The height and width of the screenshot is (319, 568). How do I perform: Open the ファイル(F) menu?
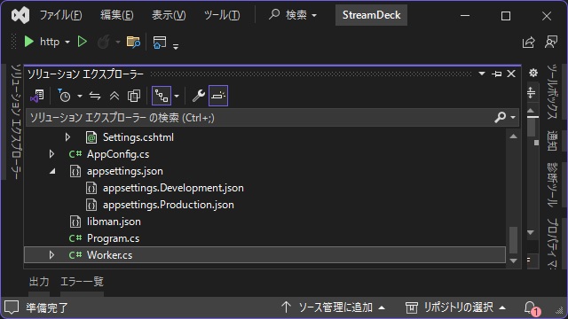pyautogui.click(x=60, y=15)
